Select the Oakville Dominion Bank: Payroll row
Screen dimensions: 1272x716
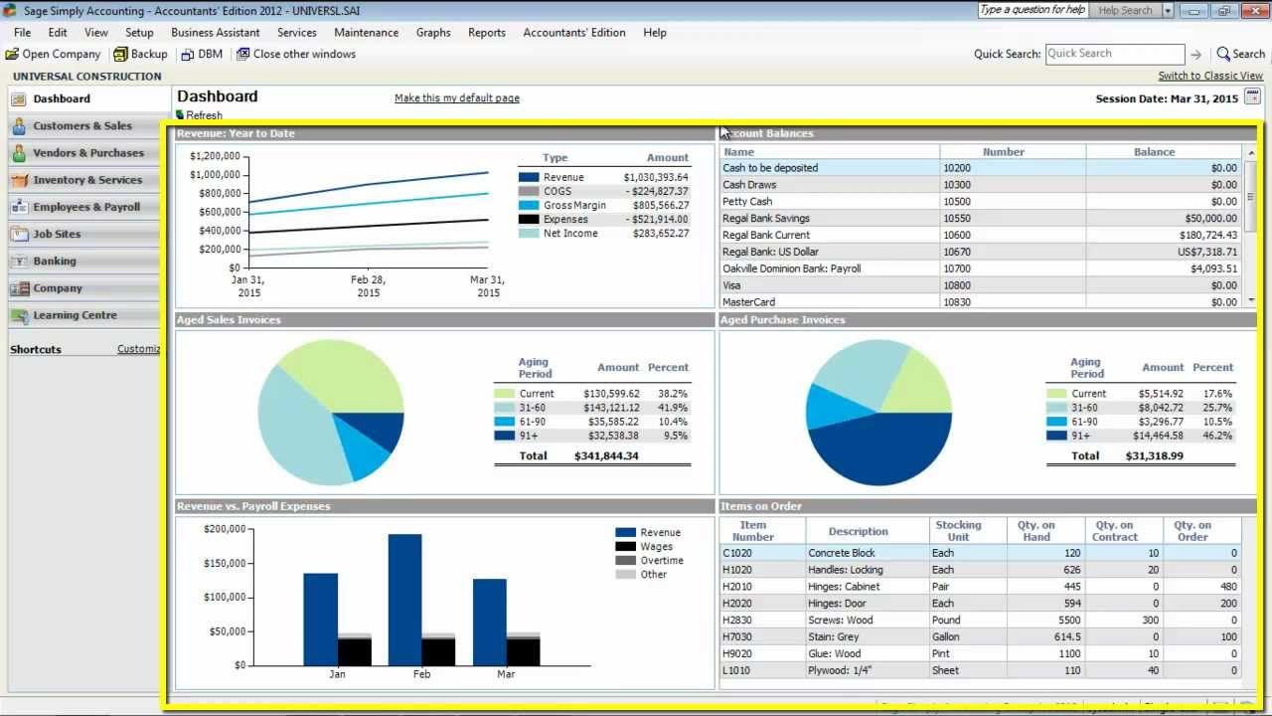[x=981, y=268]
